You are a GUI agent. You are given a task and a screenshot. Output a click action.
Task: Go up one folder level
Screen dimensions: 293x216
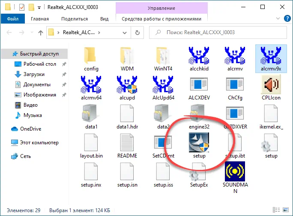click(41, 32)
